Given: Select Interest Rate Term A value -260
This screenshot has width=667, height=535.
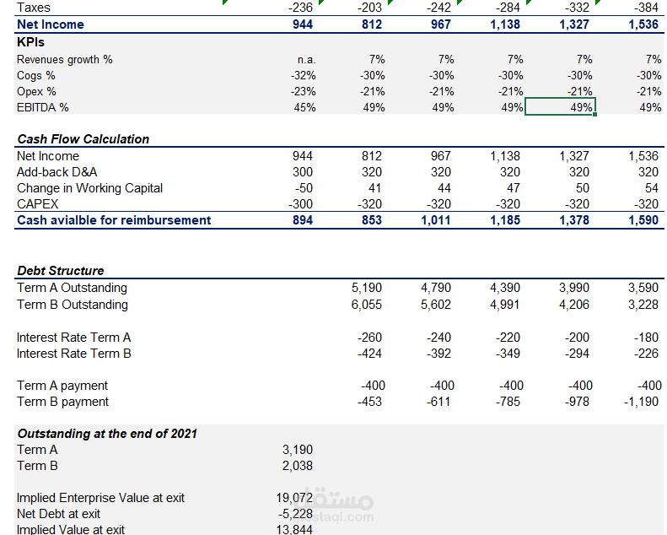Looking at the screenshot, I should pyautogui.click(x=369, y=338).
